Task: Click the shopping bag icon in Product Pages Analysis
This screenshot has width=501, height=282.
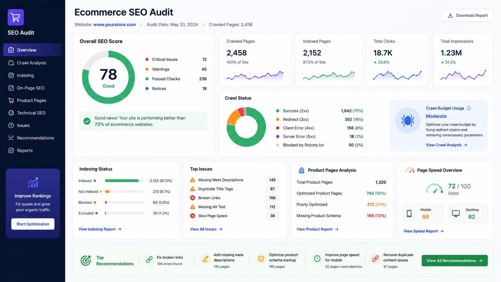Action: click(301, 170)
